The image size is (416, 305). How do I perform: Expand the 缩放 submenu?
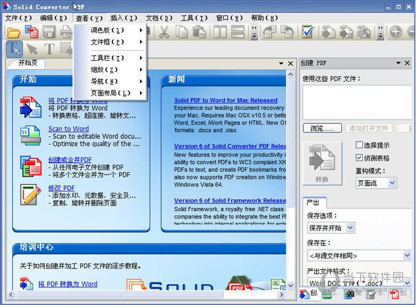(110, 70)
